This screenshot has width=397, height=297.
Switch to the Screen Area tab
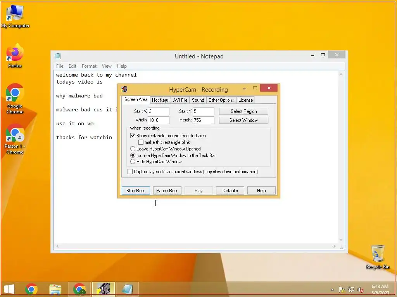[x=136, y=99]
